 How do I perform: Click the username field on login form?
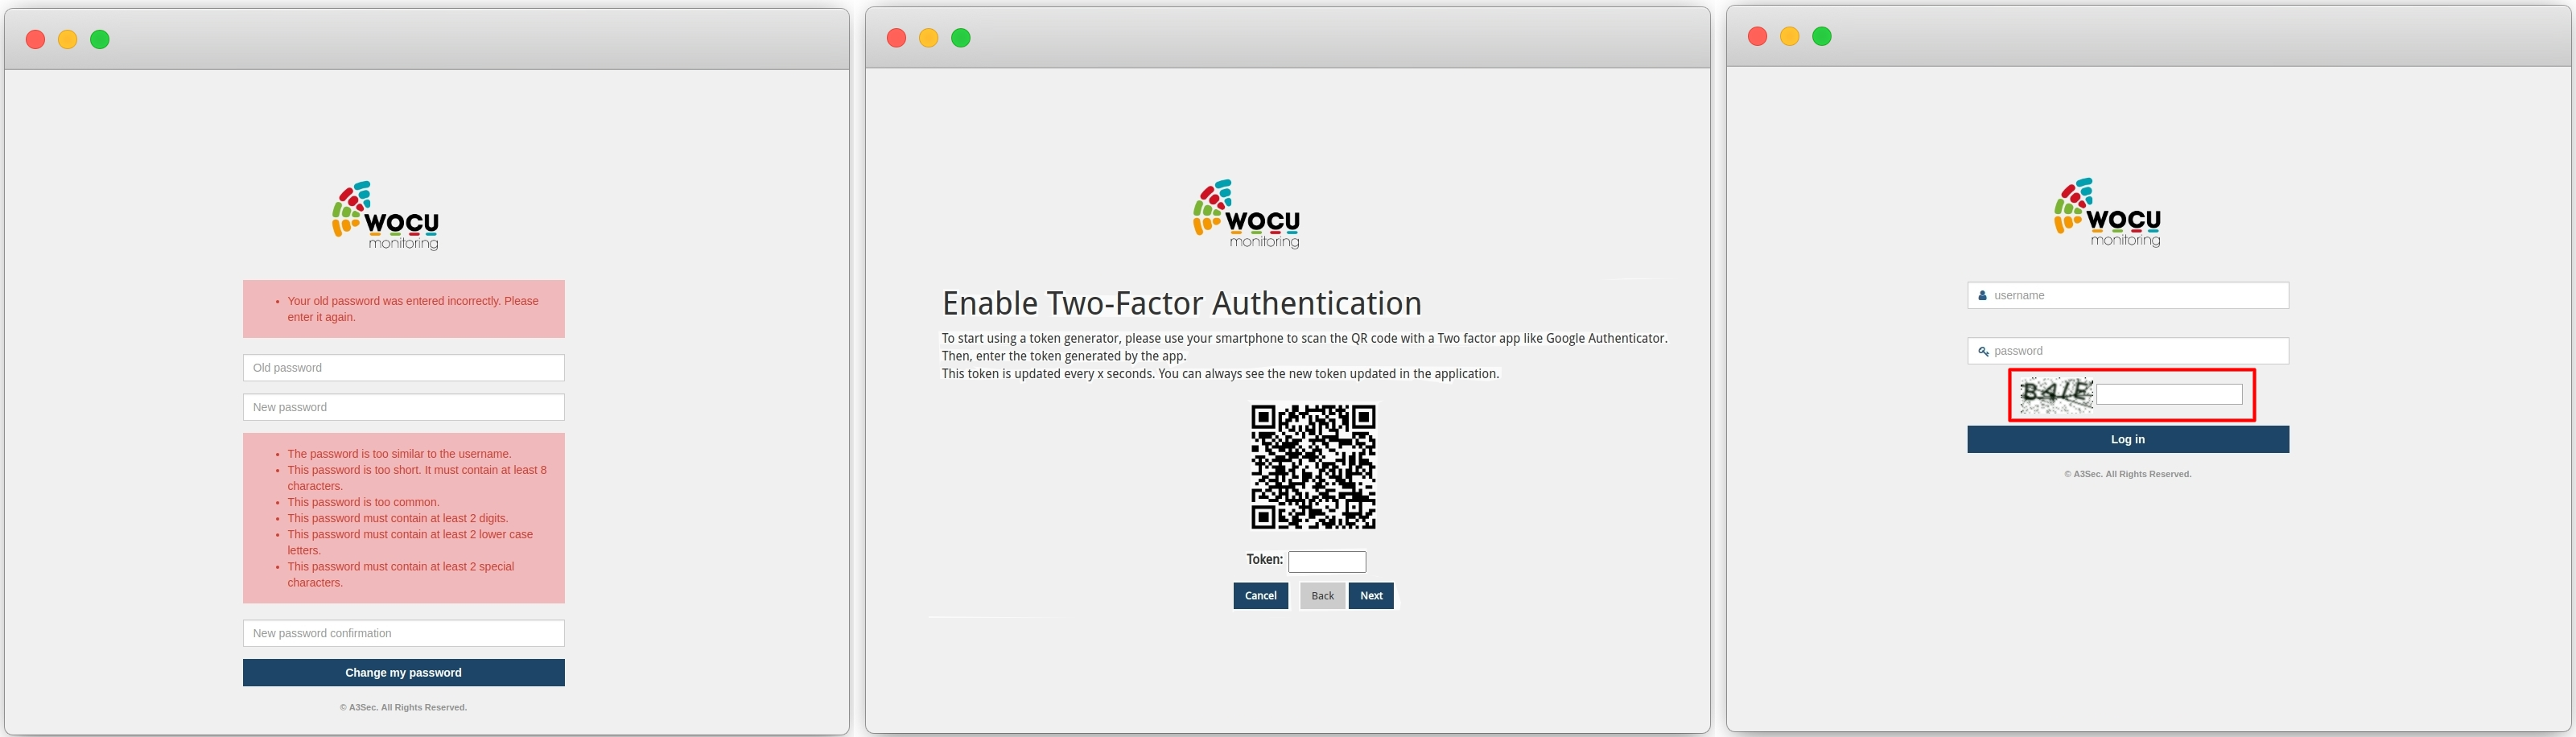pyautogui.click(x=2128, y=296)
